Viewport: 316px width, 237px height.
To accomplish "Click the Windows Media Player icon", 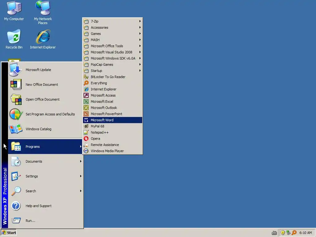I will coord(86,151).
